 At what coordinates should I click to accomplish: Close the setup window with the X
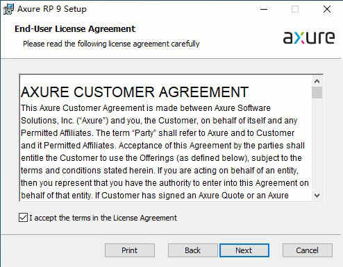pos(327,9)
